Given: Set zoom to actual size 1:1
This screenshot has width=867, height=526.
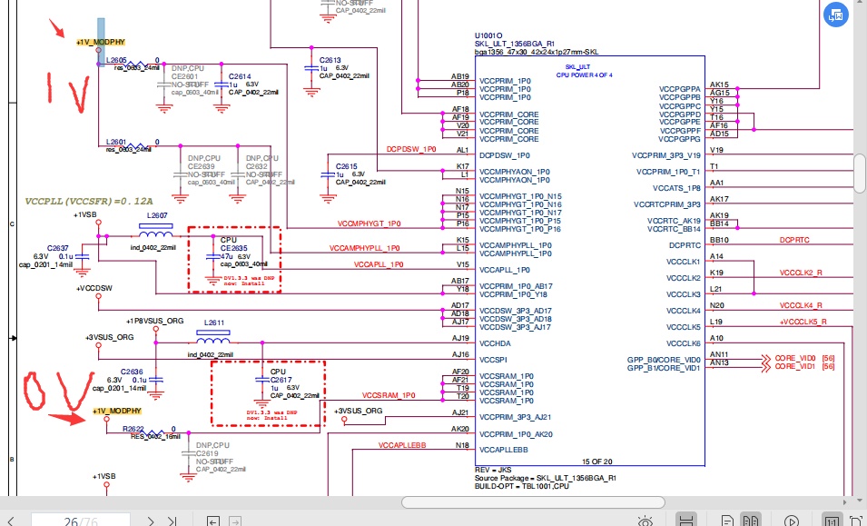Looking at the screenshot, I should [x=832, y=521].
